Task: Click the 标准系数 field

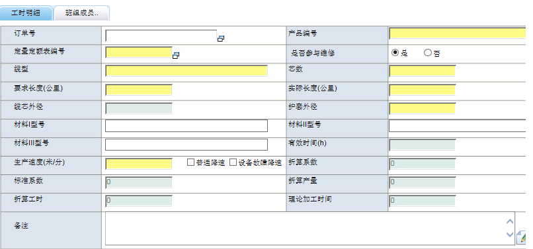Action: pos(139,182)
